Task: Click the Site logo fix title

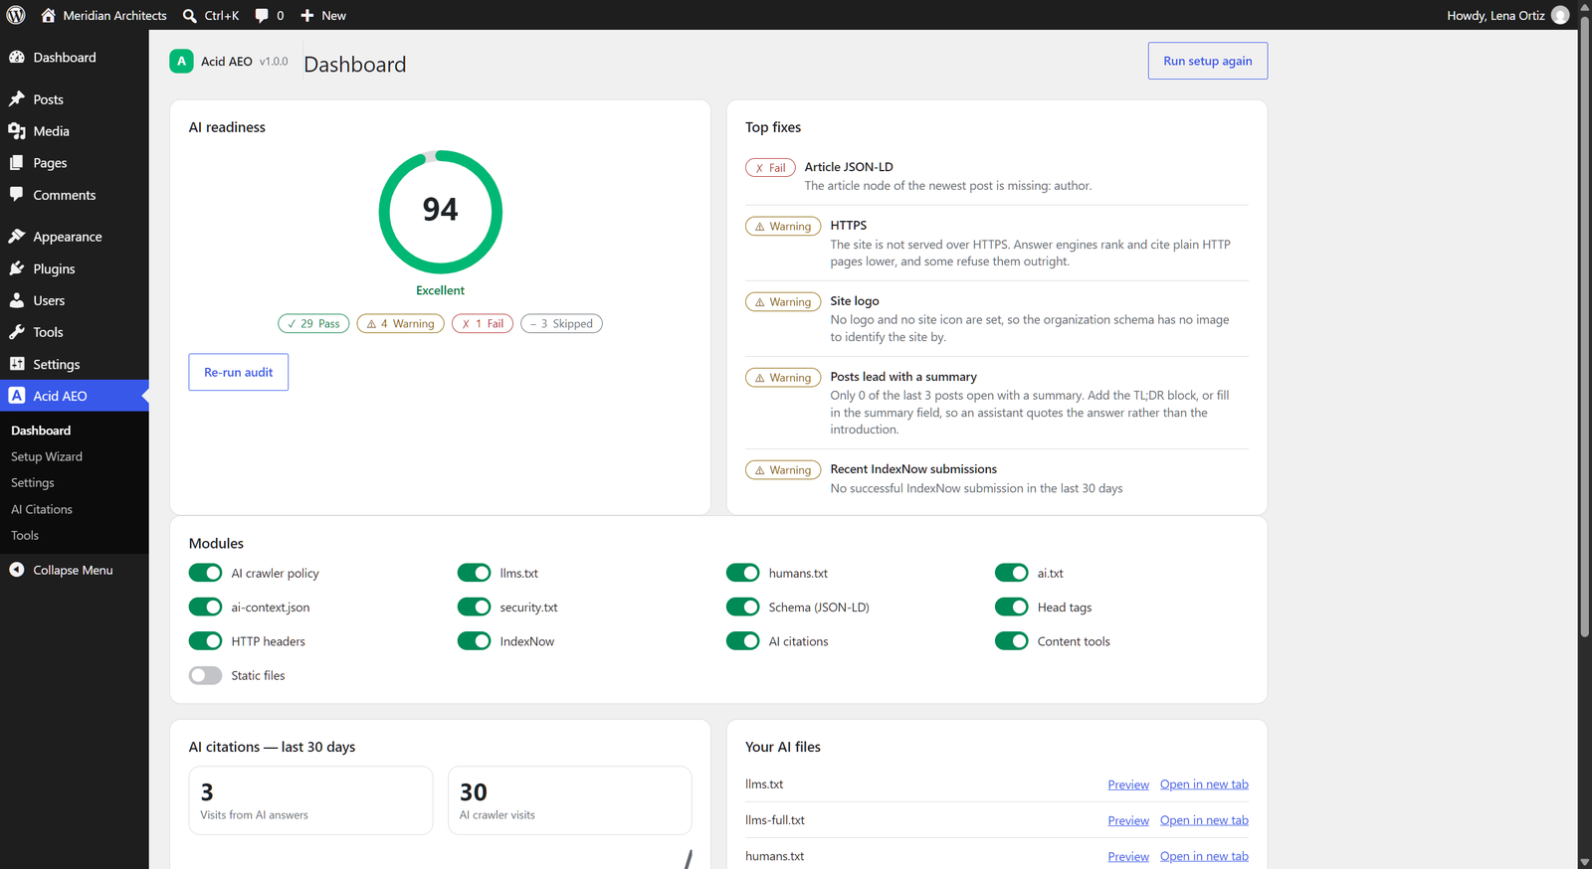Action: tap(855, 301)
